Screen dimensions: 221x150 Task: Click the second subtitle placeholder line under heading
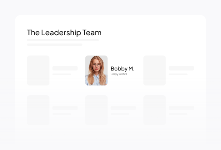pos(55,45)
